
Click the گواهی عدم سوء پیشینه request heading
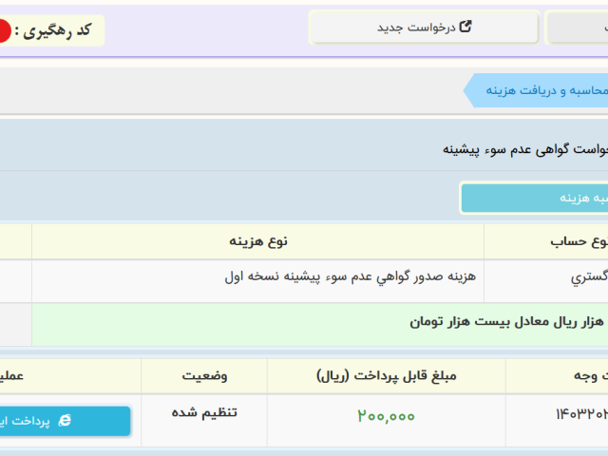pos(524,149)
